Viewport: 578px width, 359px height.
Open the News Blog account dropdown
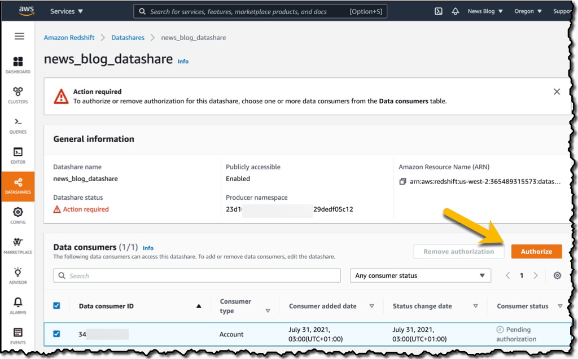click(485, 11)
